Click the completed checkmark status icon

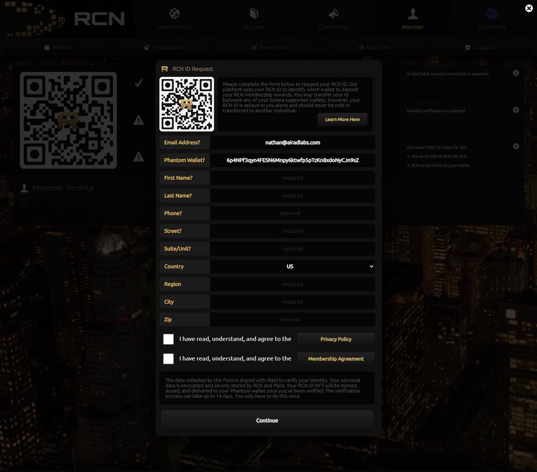(139, 83)
